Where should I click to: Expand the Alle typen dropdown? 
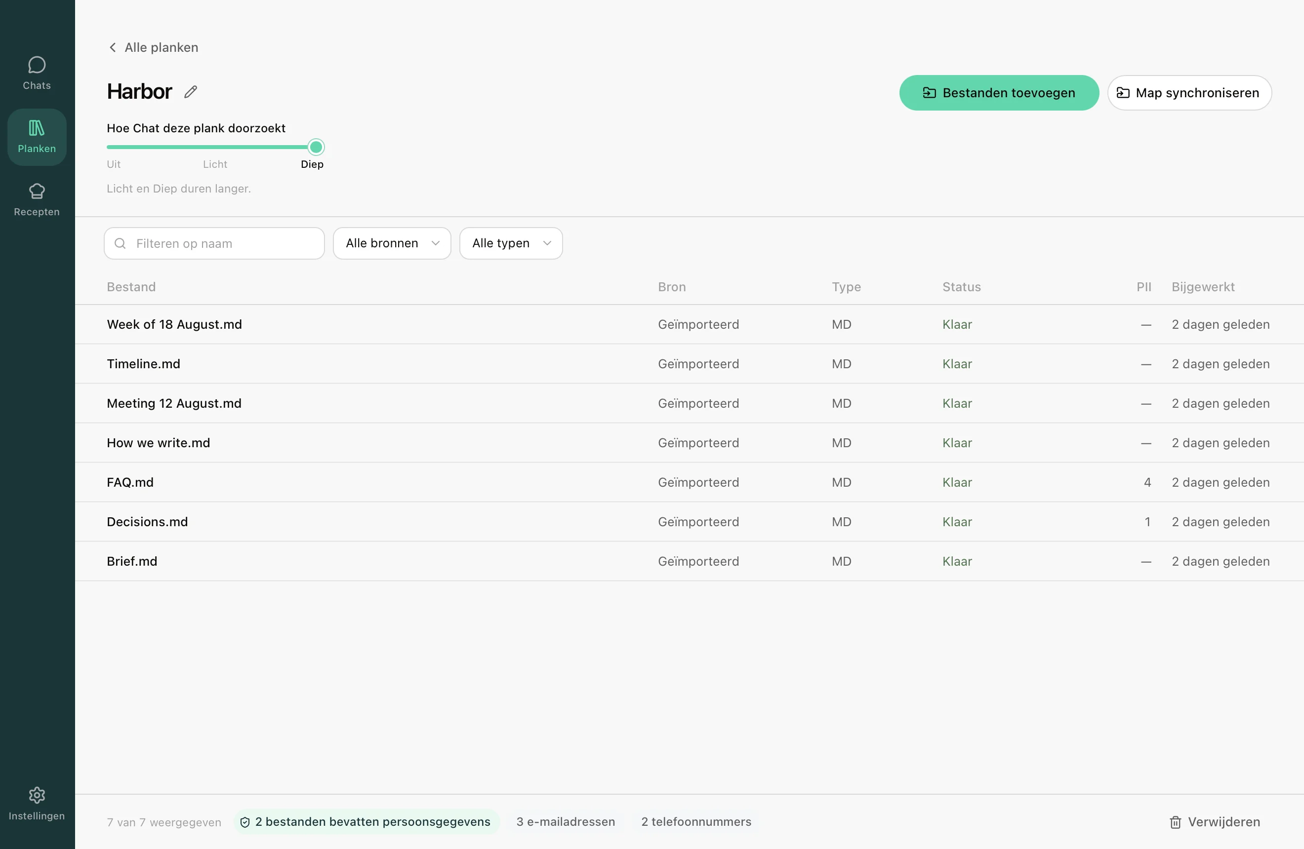click(511, 243)
